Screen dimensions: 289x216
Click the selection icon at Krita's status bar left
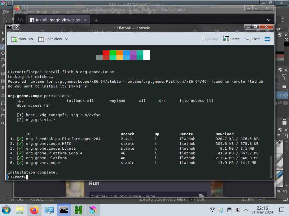coord(4,199)
